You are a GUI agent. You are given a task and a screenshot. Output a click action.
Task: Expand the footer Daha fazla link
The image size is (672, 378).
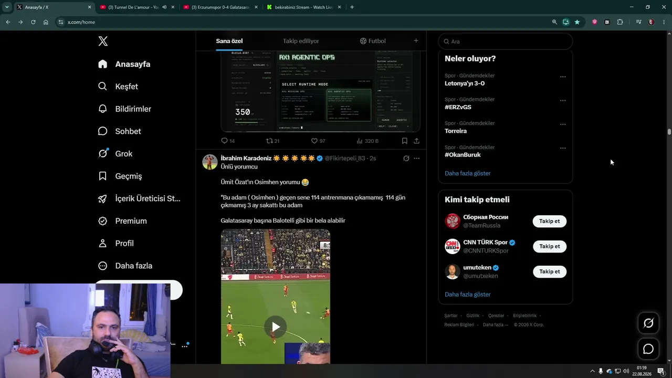click(496, 324)
